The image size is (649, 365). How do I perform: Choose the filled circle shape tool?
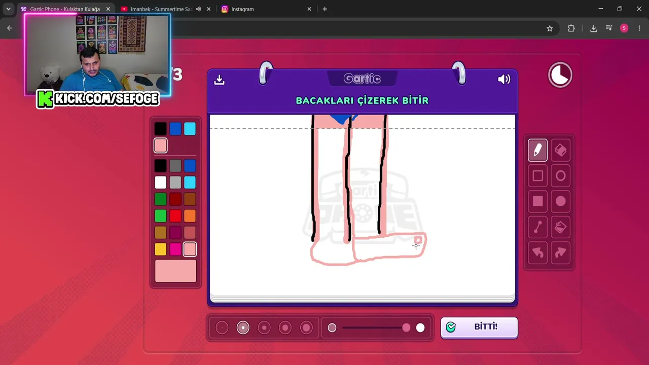click(560, 201)
